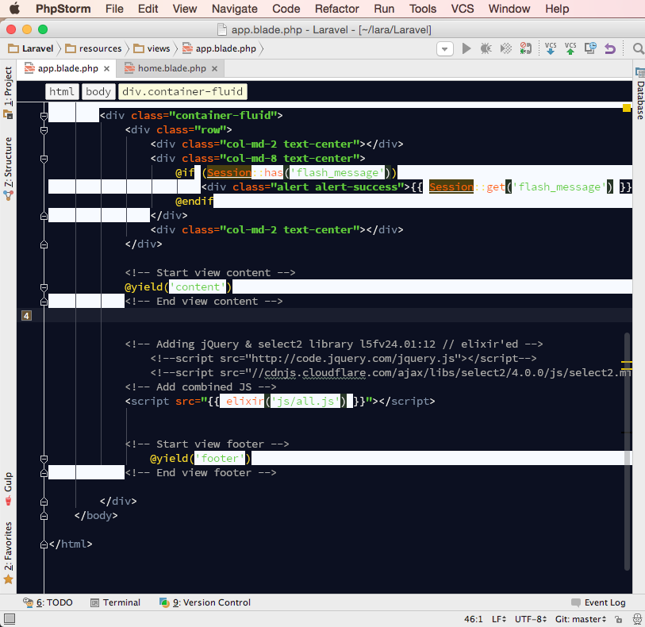
Task: Click the Hector inspector icon in status bar
Action: click(x=637, y=619)
